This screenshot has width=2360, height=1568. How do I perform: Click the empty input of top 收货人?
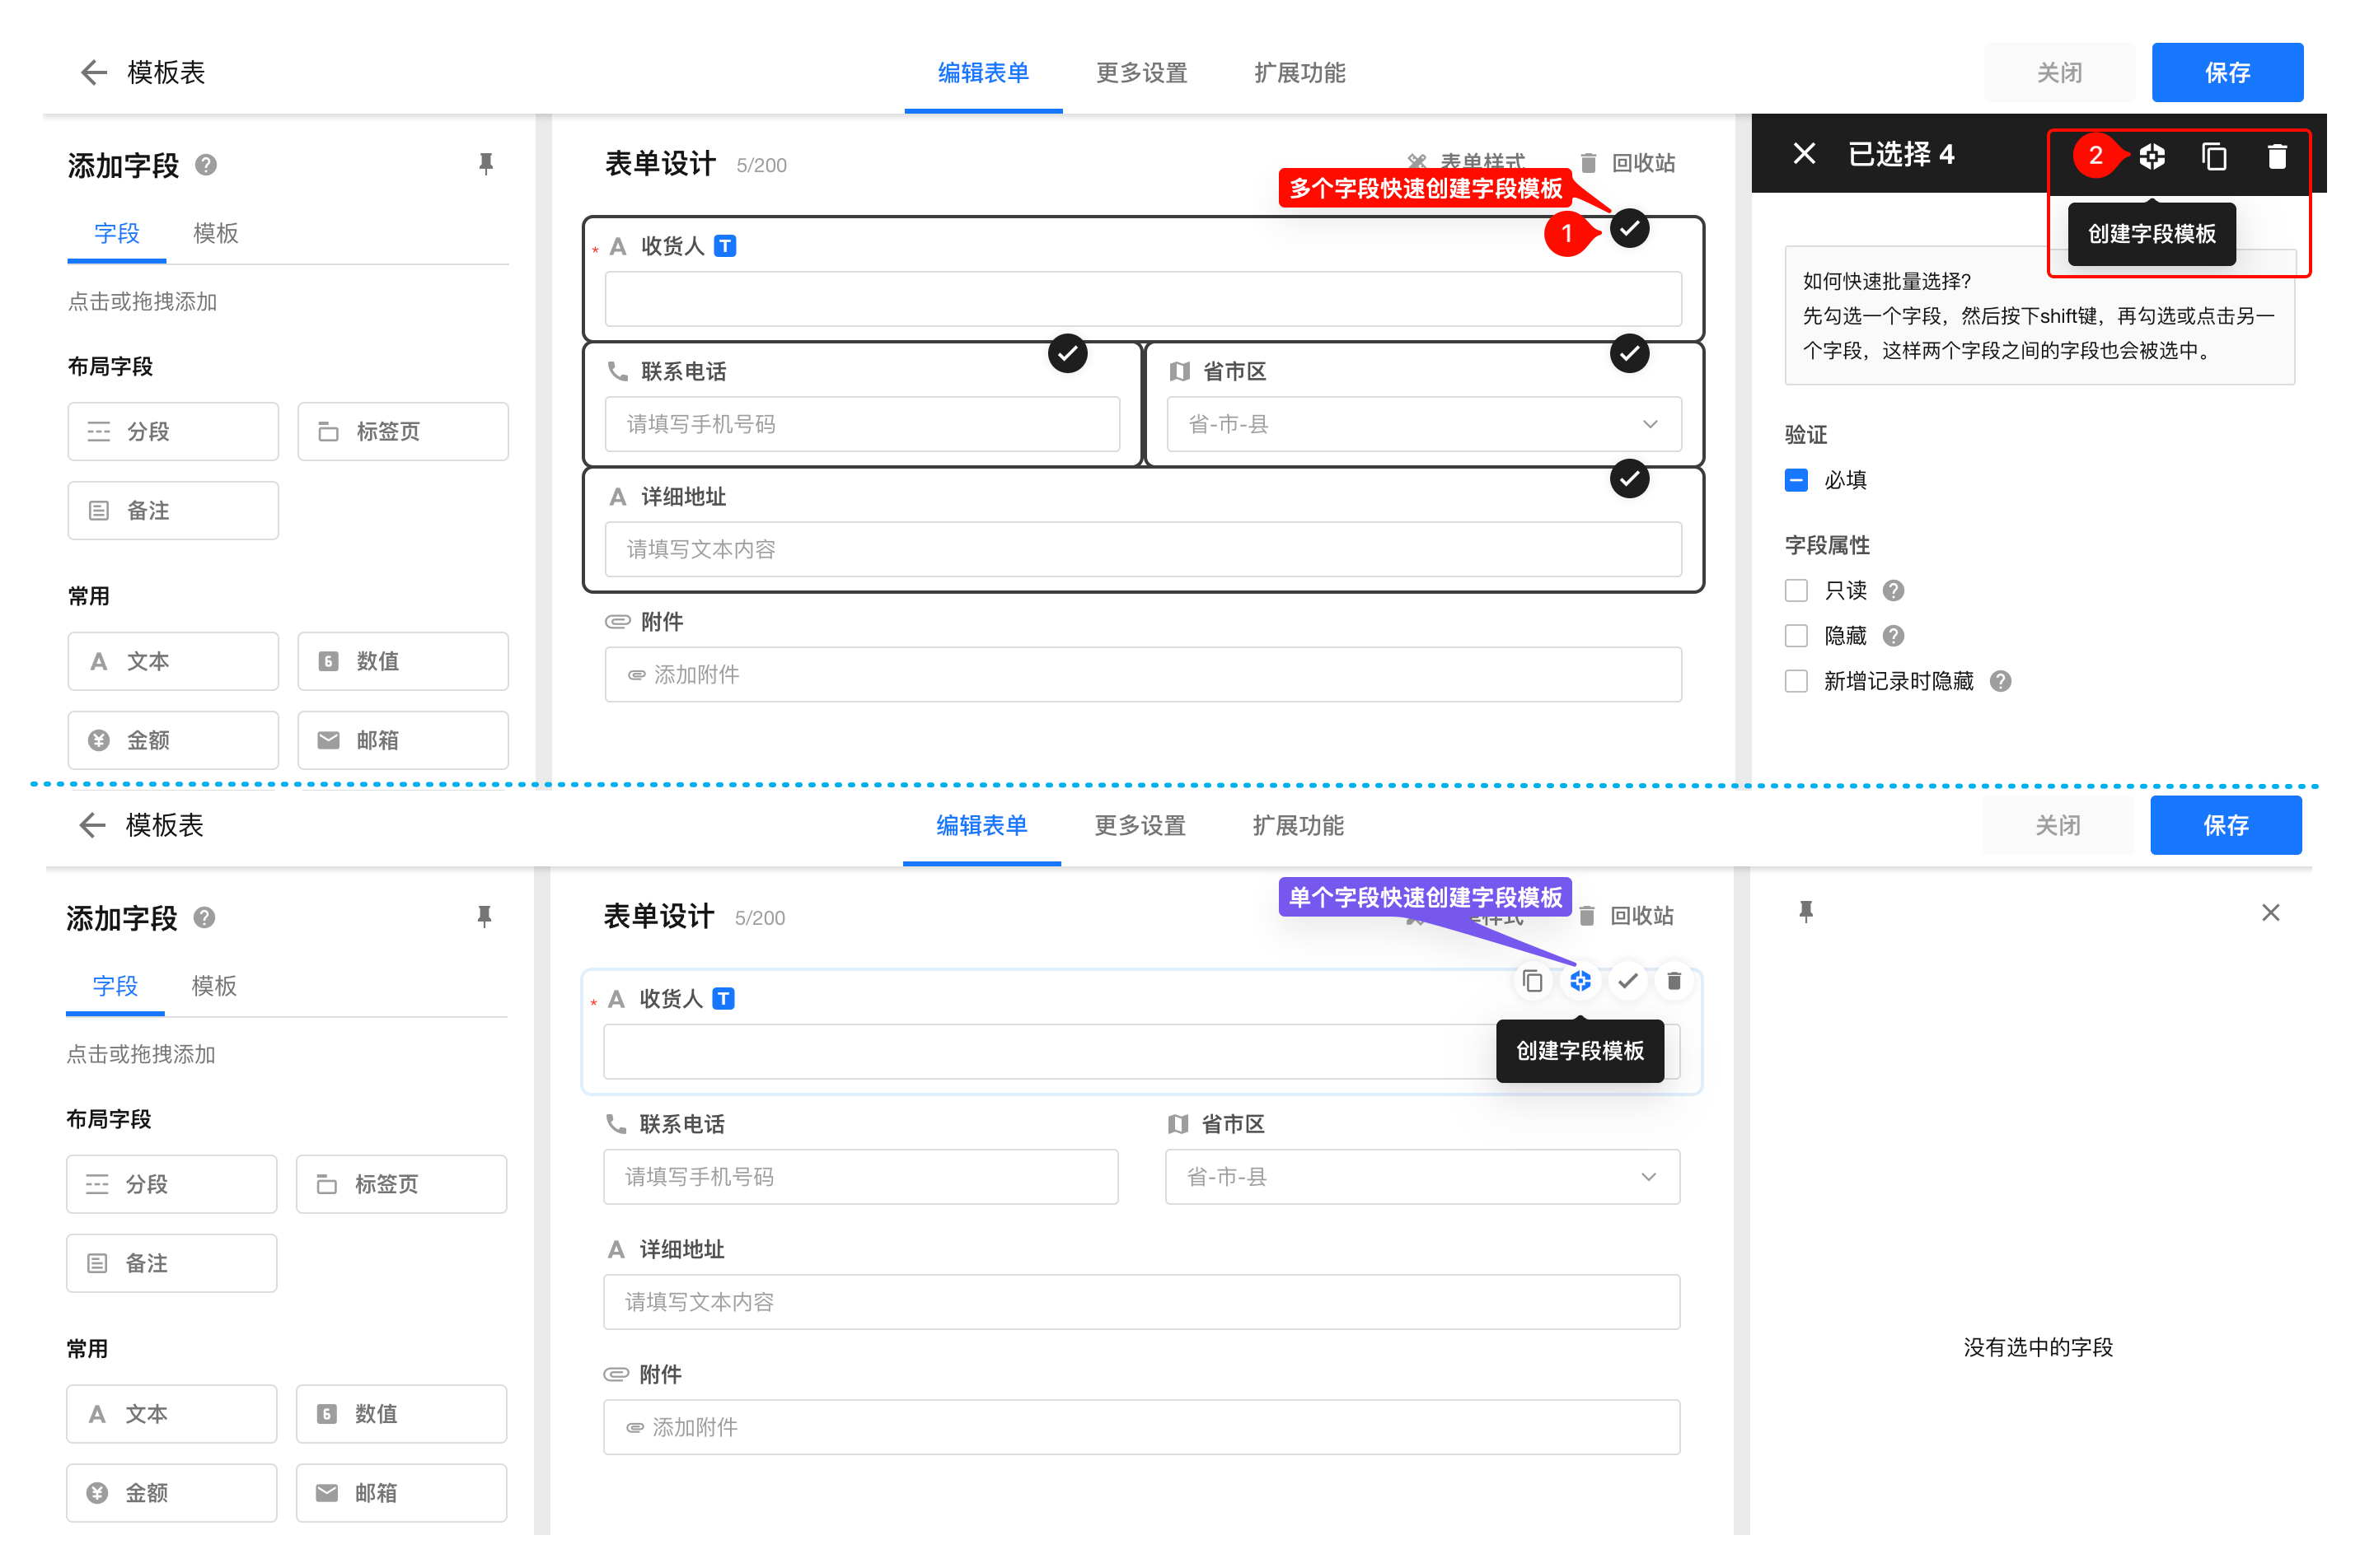pyautogui.click(x=1144, y=299)
